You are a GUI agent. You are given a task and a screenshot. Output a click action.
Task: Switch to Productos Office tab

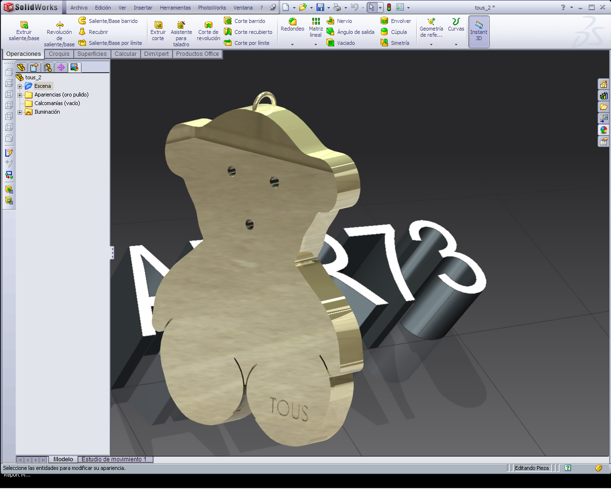point(198,54)
